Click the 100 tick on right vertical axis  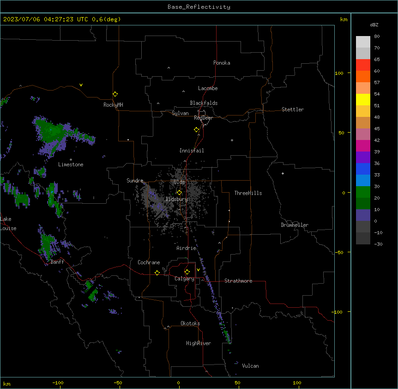tap(339, 73)
